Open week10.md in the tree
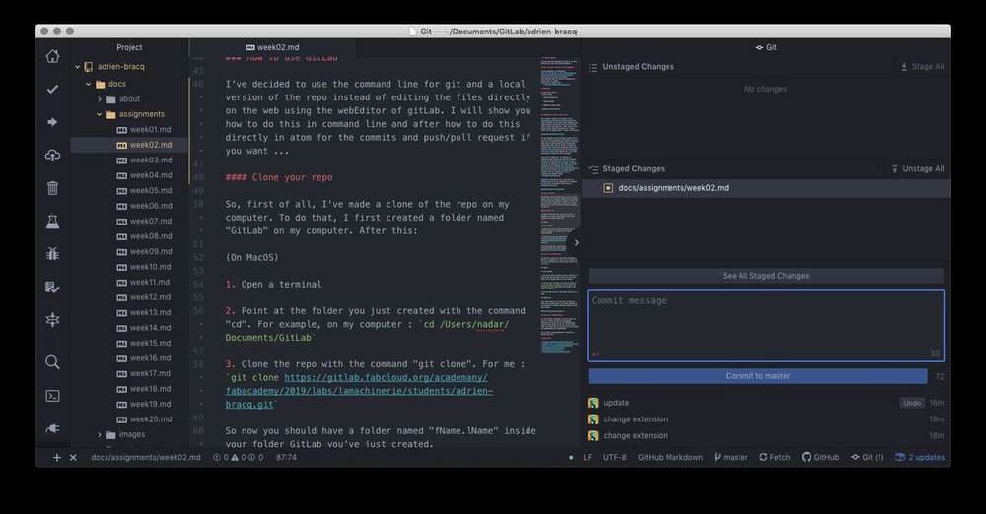 pyautogui.click(x=143, y=267)
